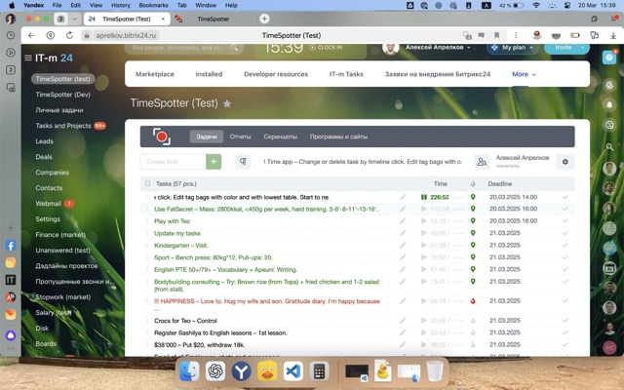Screen dimensions: 624x390
Task: Open the Алексей Апрелков profile dropdown
Action: point(468,47)
